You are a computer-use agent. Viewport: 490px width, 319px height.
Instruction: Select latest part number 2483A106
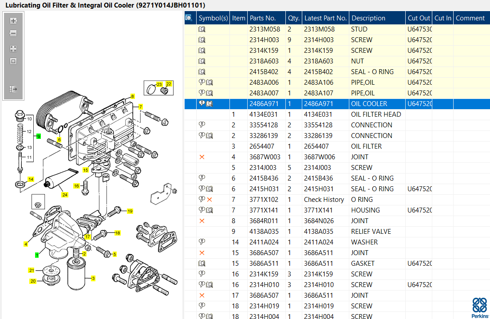[x=326, y=83]
